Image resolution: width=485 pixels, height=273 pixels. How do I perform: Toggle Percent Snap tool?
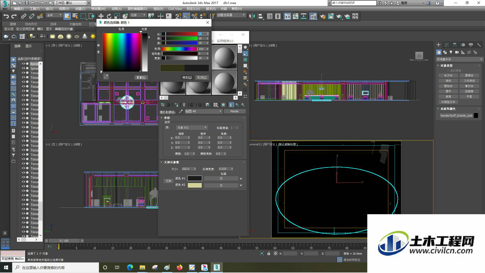pyautogui.click(x=195, y=16)
